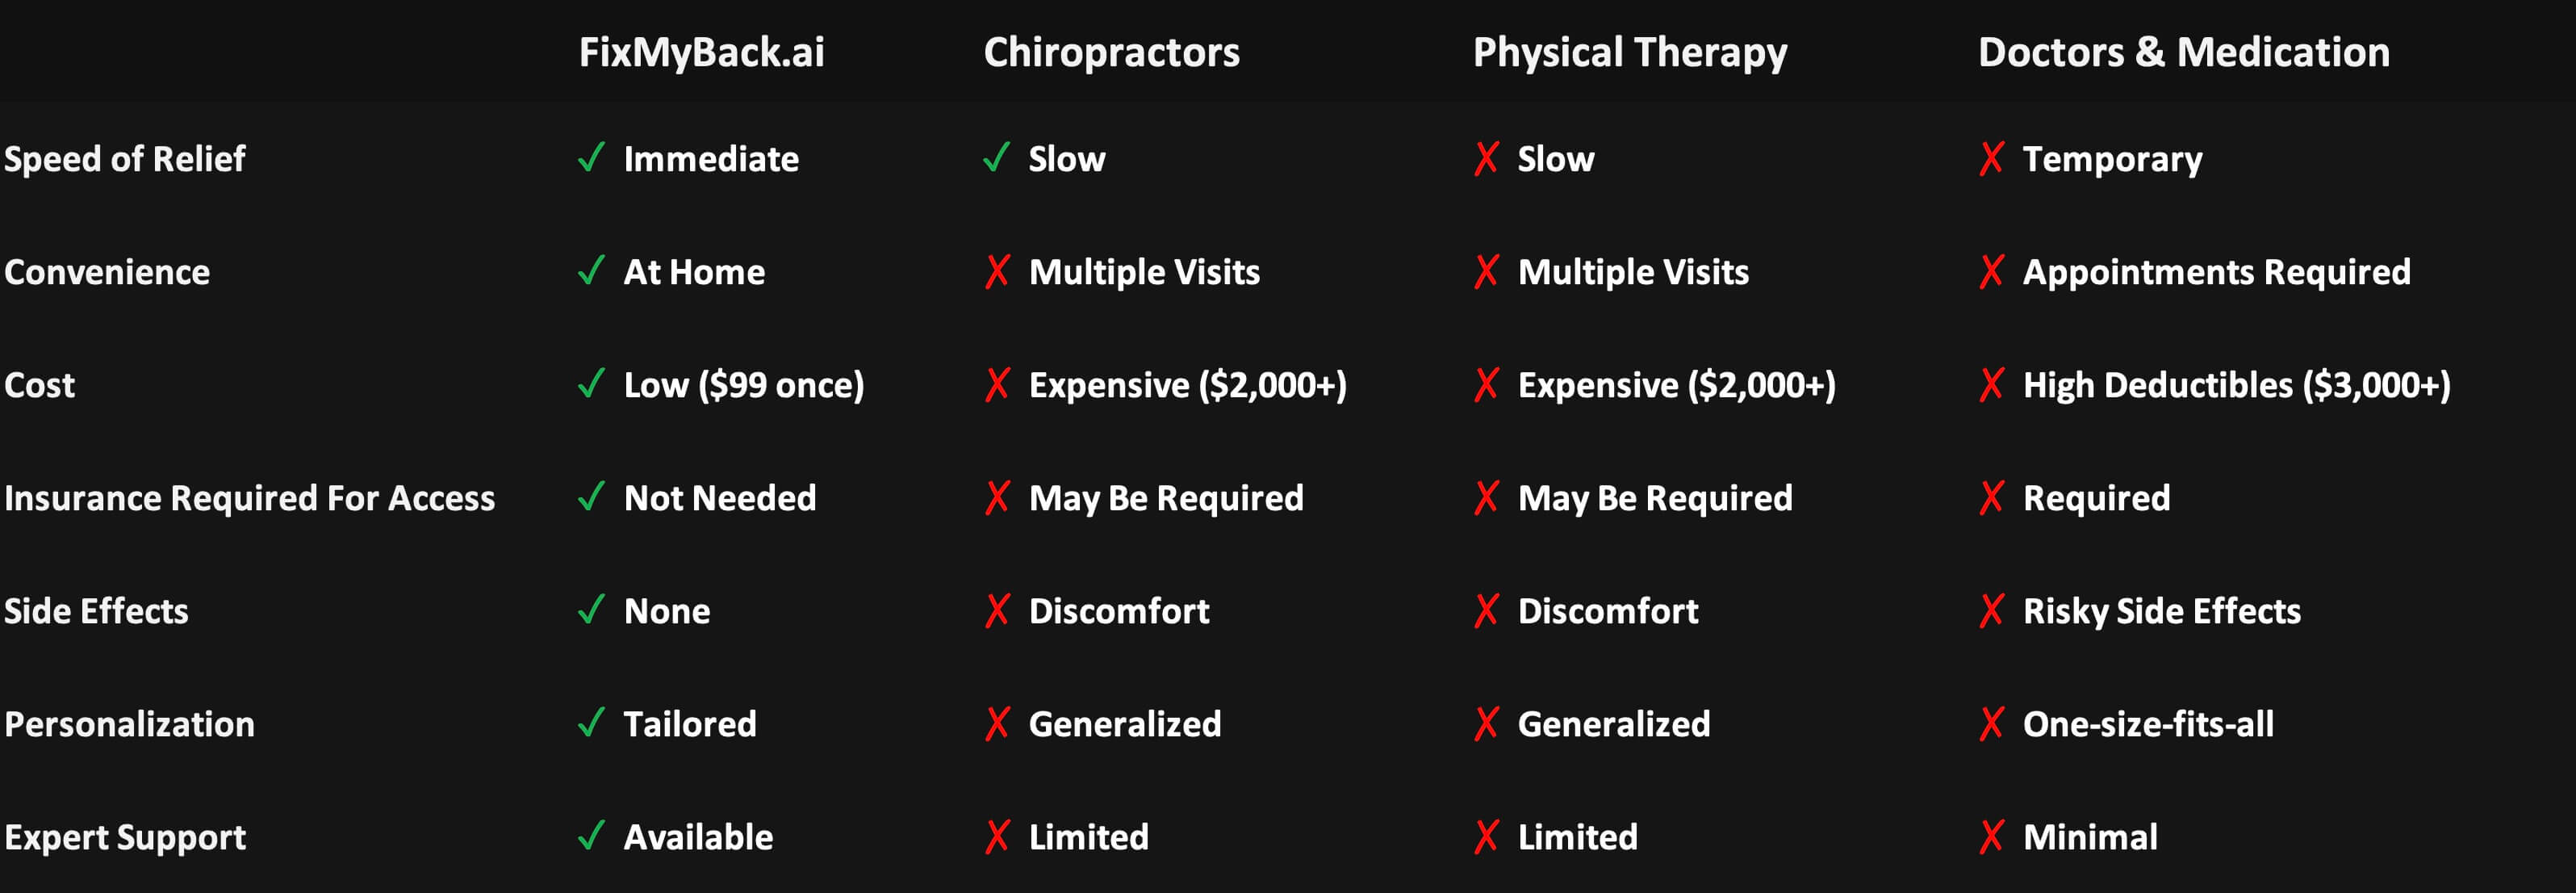Viewport: 2576px width, 893px height.
Task: Click the Insurance Required For Access label
Action: 249,498
